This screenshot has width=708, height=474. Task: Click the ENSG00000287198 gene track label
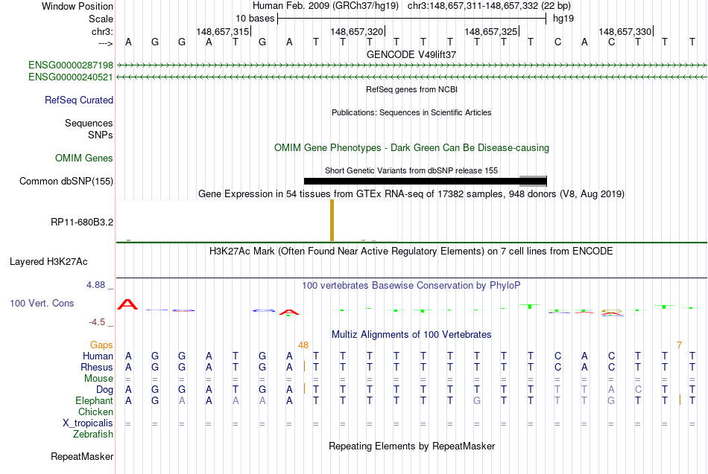point(71,65)
